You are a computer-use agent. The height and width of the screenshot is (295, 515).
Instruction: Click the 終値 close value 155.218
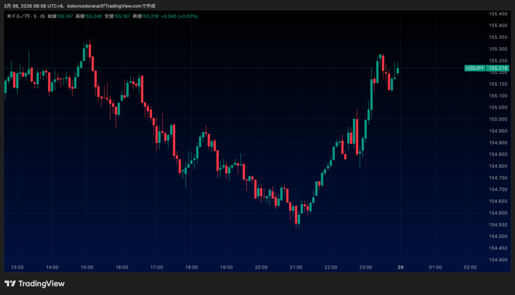[150, 16]
